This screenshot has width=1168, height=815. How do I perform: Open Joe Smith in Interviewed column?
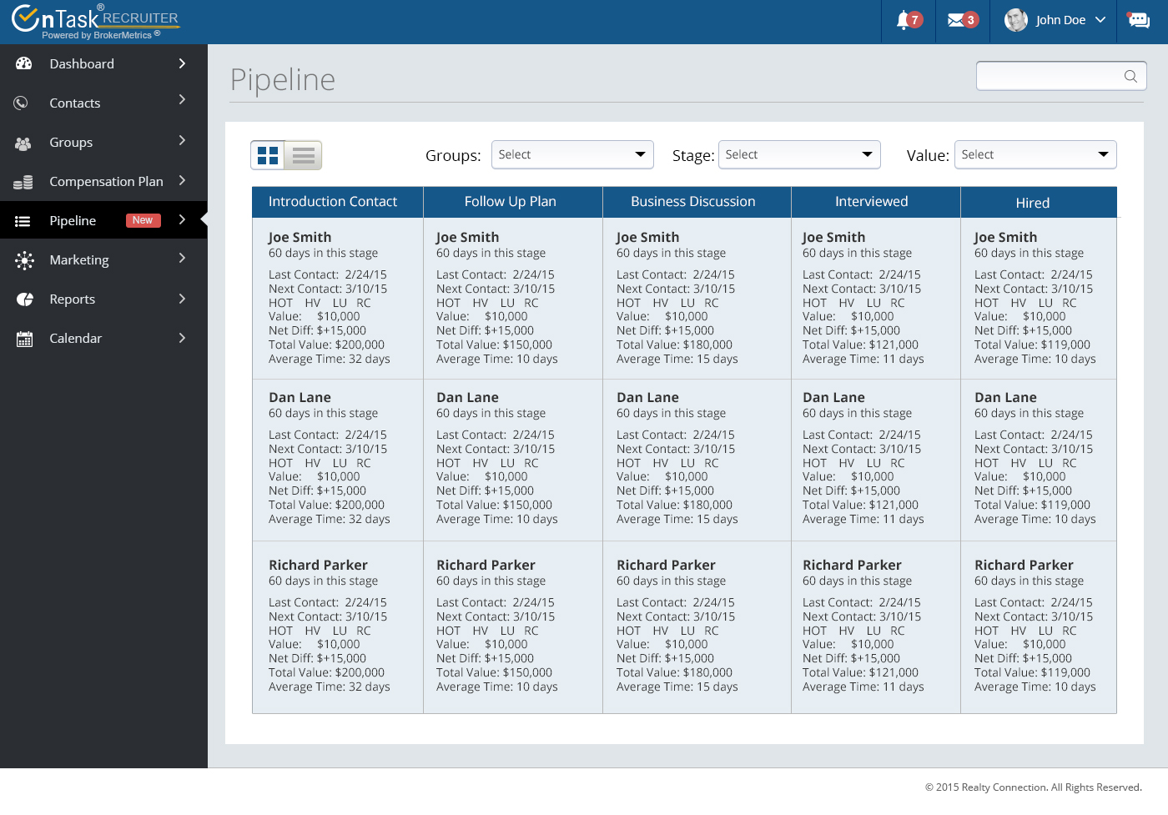tap(833, 238)
